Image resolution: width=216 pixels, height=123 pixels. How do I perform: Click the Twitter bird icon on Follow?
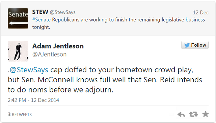coord(187,45)
